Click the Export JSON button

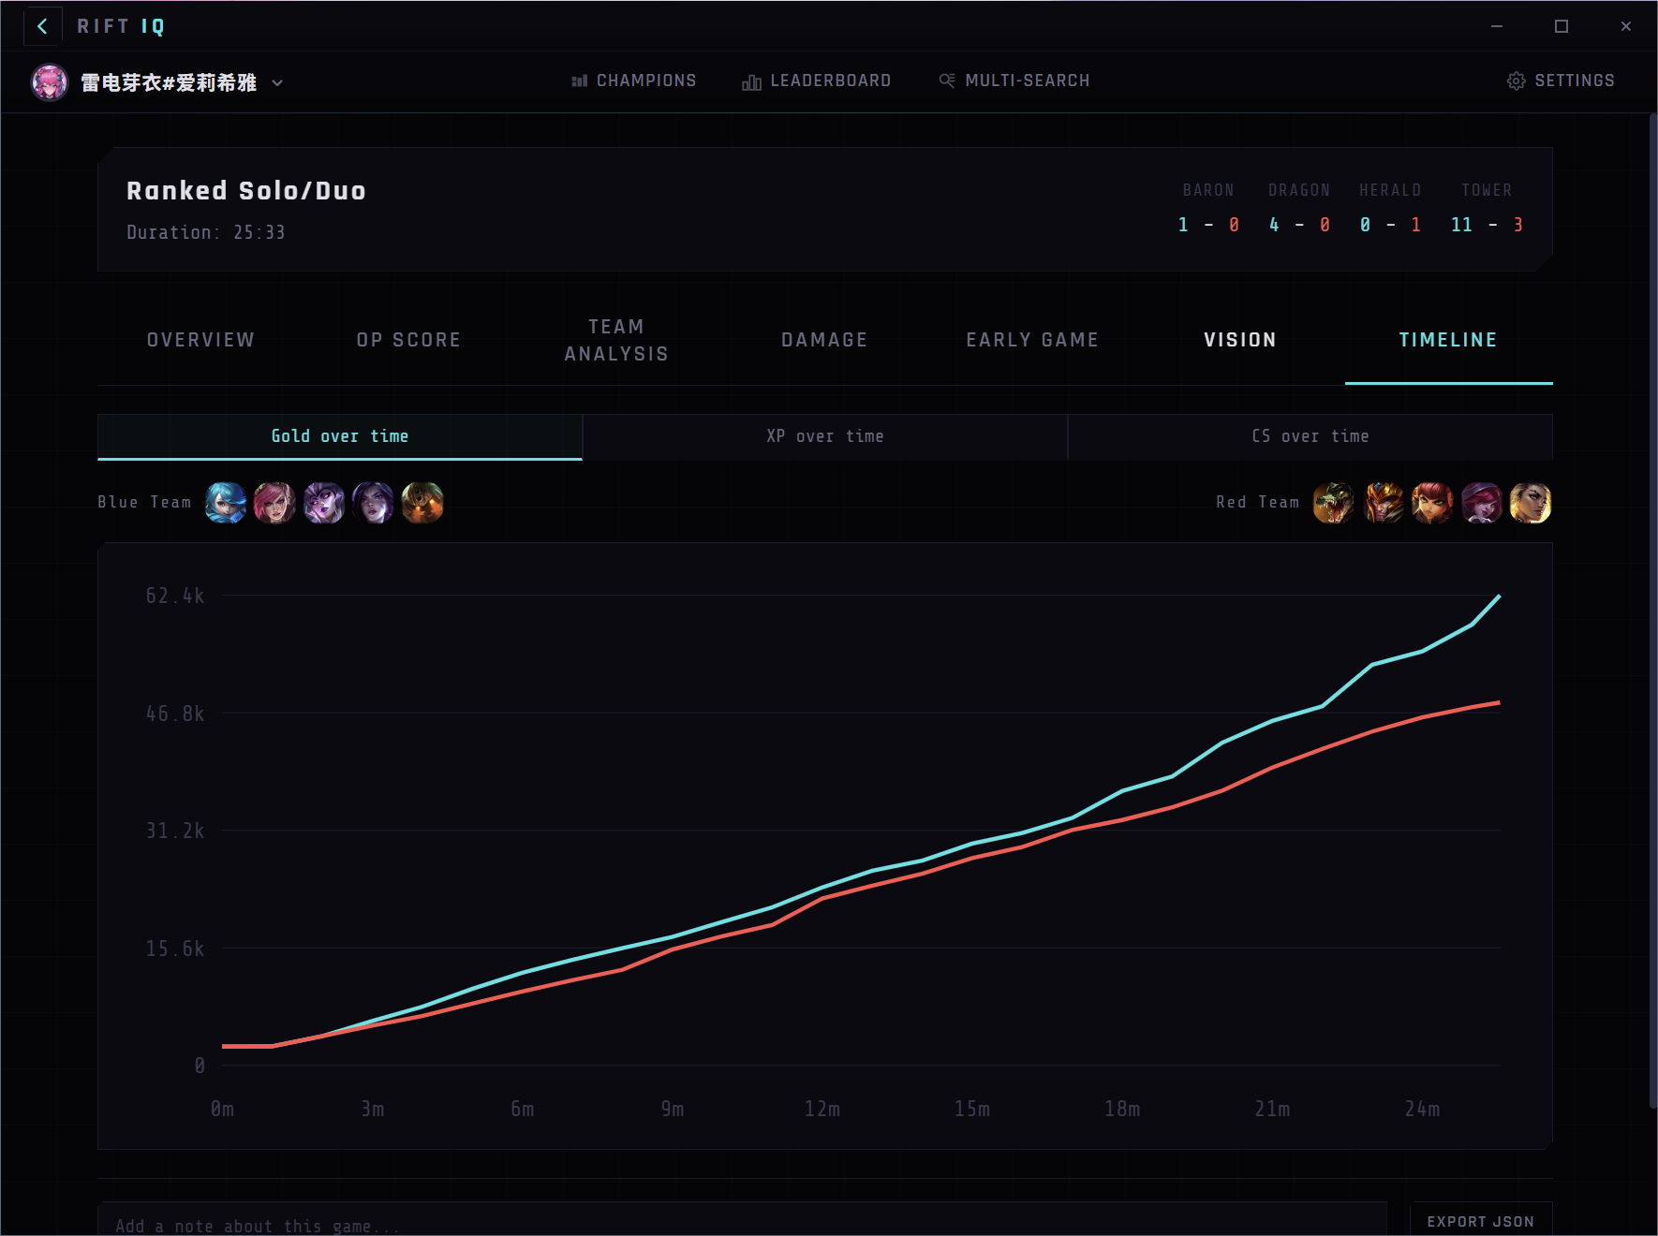[x=1480, y=1221]
